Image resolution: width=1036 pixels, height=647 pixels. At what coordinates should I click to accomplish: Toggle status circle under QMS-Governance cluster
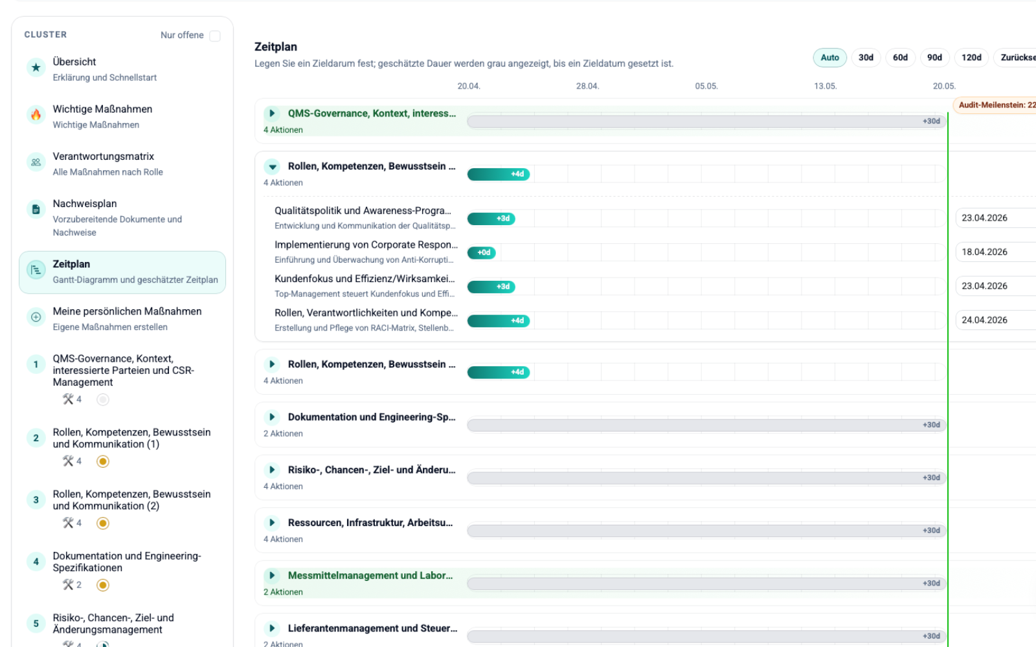tap(102, 400)
